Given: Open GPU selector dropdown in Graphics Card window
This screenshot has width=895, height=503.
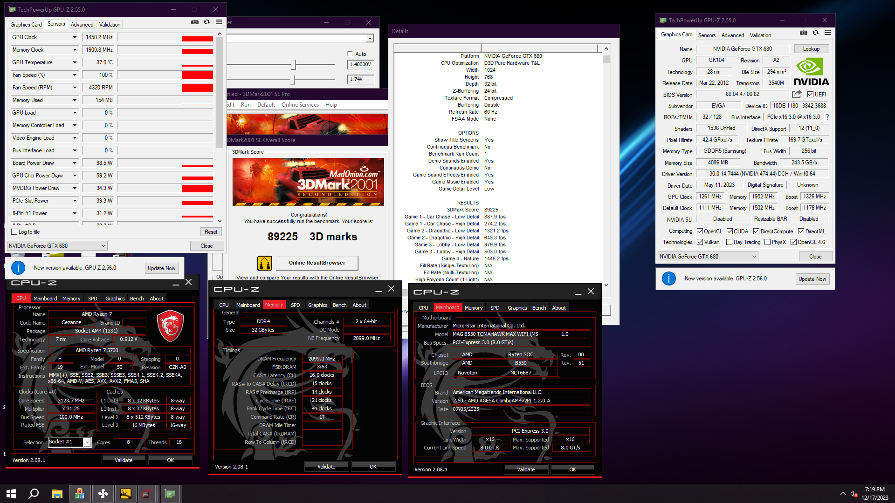Looking at the screenshot, I should click(x=708, y=257).
